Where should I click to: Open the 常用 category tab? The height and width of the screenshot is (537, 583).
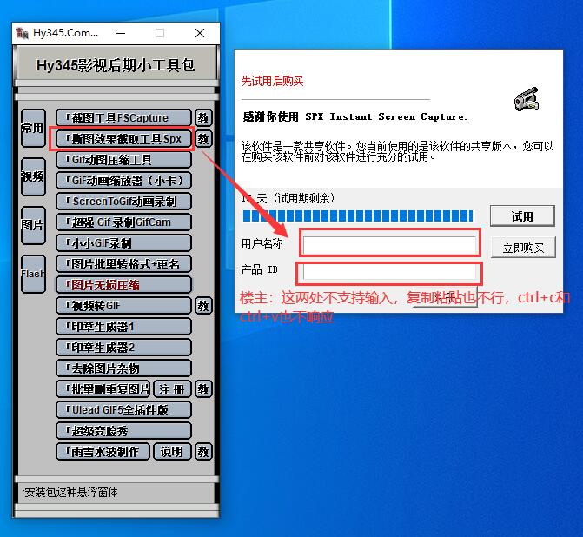(x=33, y=128)
